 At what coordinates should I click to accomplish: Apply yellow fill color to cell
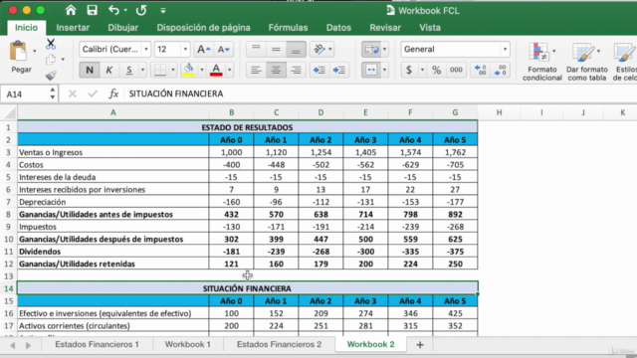[x=188, y=70]
